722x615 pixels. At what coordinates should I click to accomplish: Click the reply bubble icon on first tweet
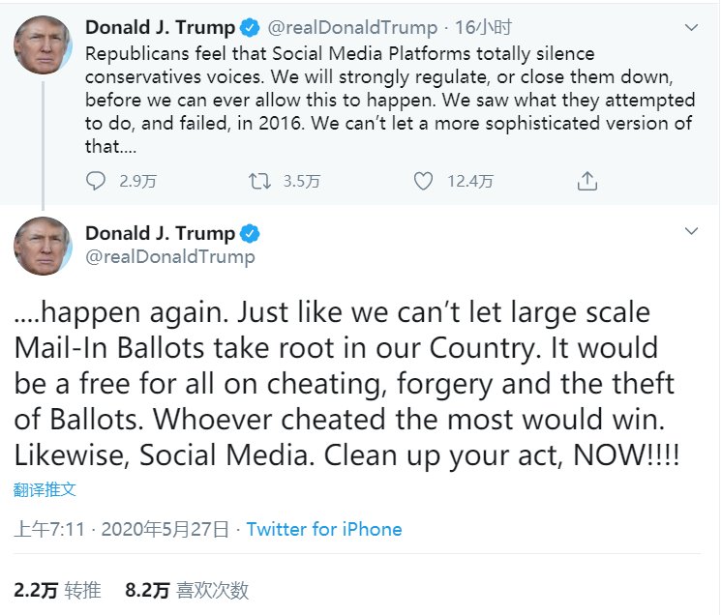[95, 181]
